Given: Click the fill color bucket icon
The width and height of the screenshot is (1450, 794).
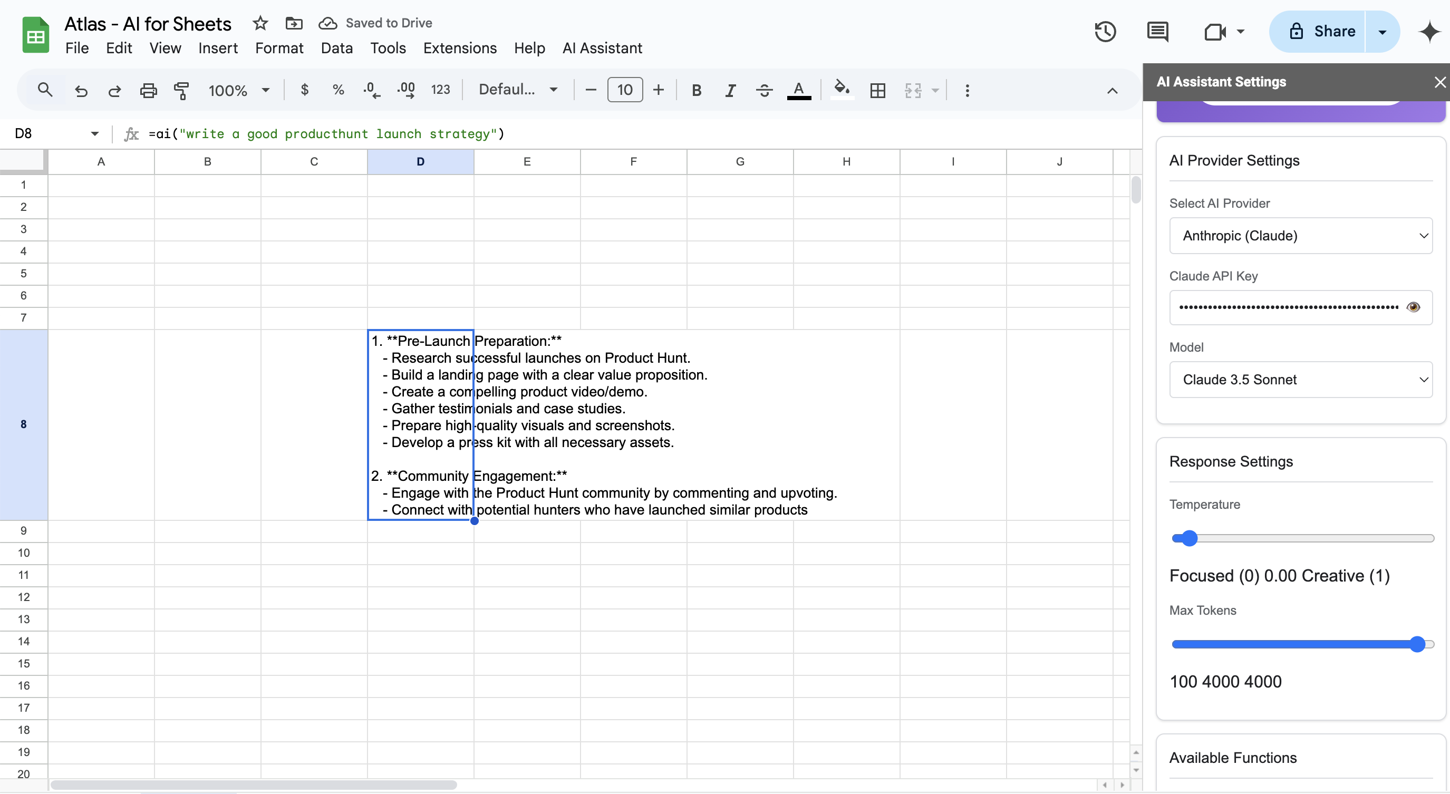Looking at the screenshot, I should click(x=842, y=89).
